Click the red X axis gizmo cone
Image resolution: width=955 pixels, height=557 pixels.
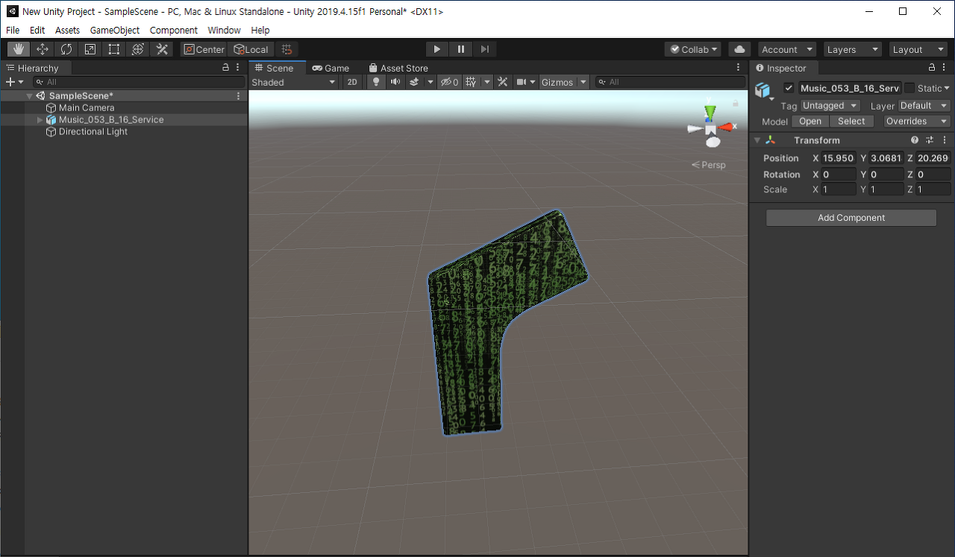(727, 128)
